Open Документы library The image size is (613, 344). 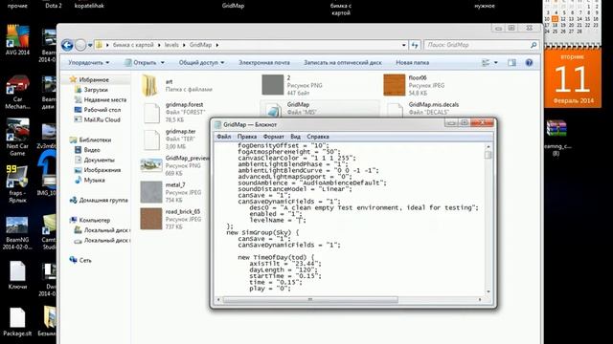coord(100,160)
